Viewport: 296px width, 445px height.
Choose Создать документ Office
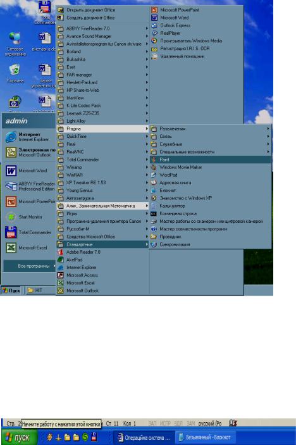(x=102, y=18)
